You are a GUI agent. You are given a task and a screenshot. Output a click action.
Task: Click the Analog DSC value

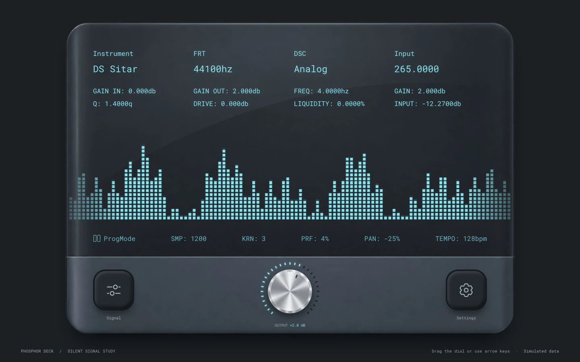(x=311, y=69)
